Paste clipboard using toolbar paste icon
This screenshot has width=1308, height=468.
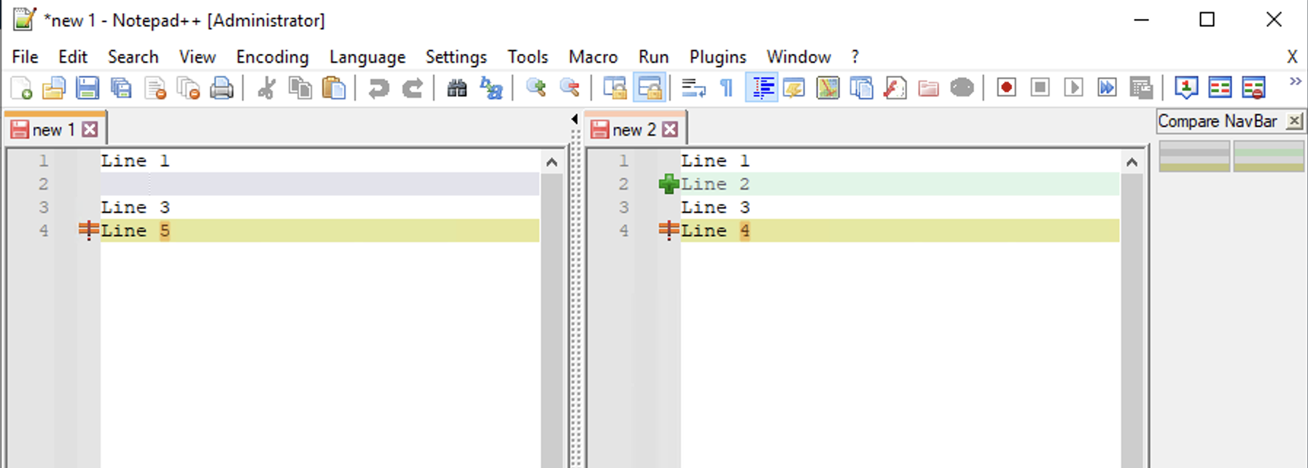tap(334, 88)
